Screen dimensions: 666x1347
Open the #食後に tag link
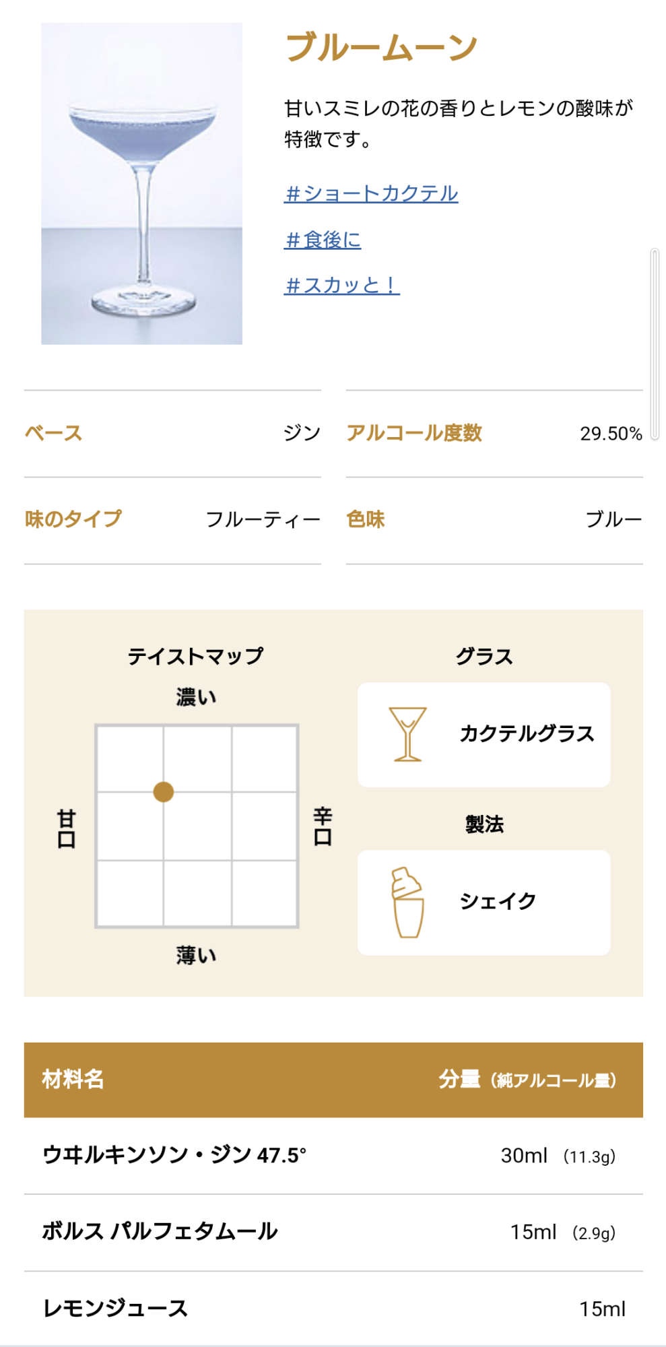pyautogui.click(x=323, y=240)
